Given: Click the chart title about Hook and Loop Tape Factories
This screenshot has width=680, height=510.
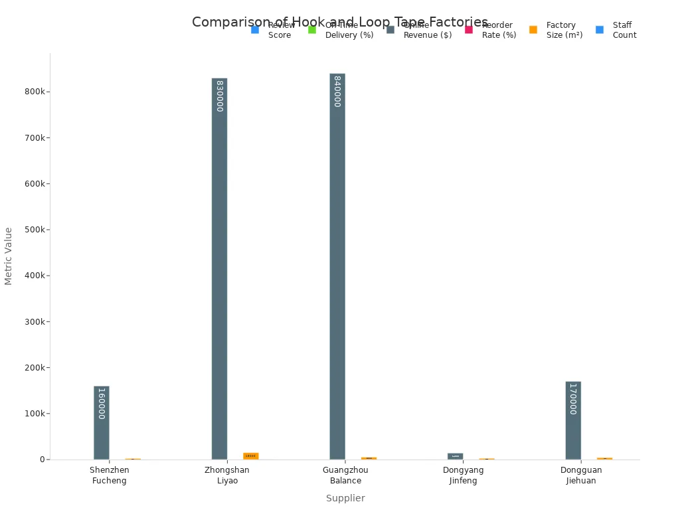Looking at the screenshot, I should click(x=340, y=23).
